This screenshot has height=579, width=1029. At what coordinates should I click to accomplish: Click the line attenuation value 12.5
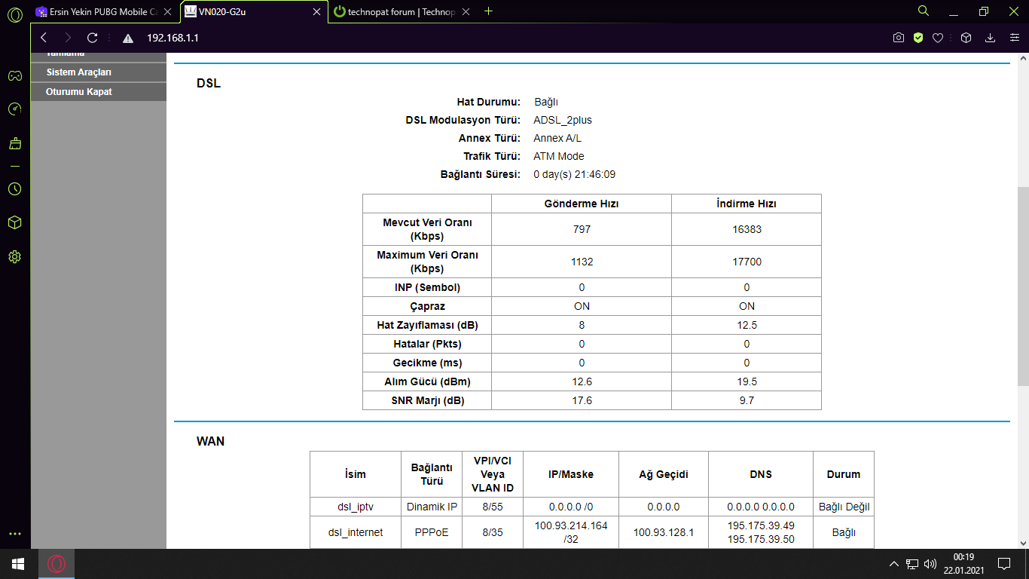coord(747,325)
